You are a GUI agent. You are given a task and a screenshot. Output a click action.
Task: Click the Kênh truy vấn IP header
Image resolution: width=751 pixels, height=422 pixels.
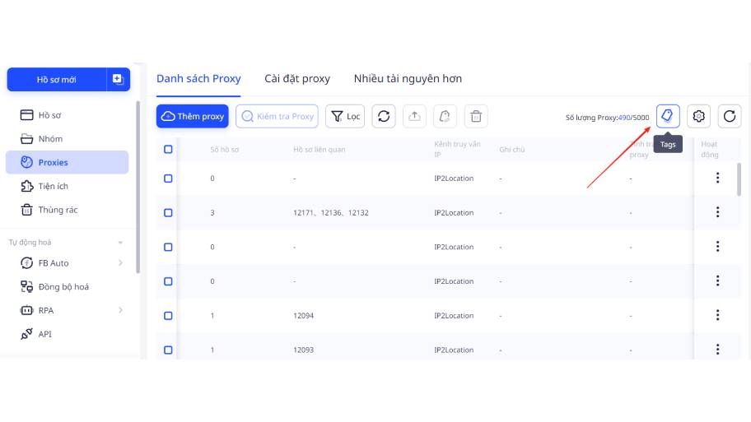click(457, 149)
